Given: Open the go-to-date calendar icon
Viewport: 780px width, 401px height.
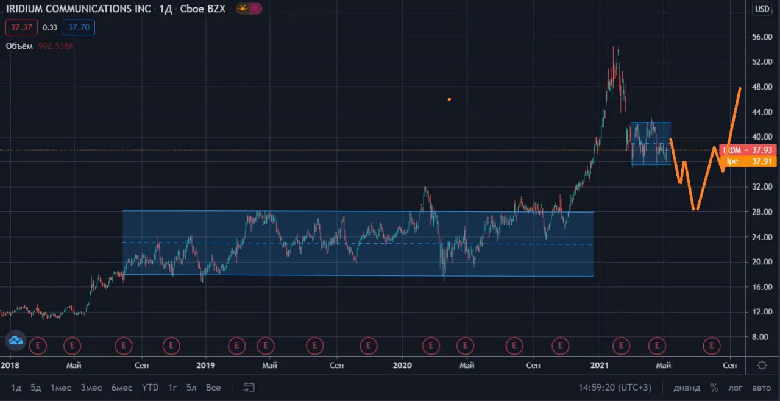Looking at the screenshot, I should pyautogui.click(x=249, y=388).
